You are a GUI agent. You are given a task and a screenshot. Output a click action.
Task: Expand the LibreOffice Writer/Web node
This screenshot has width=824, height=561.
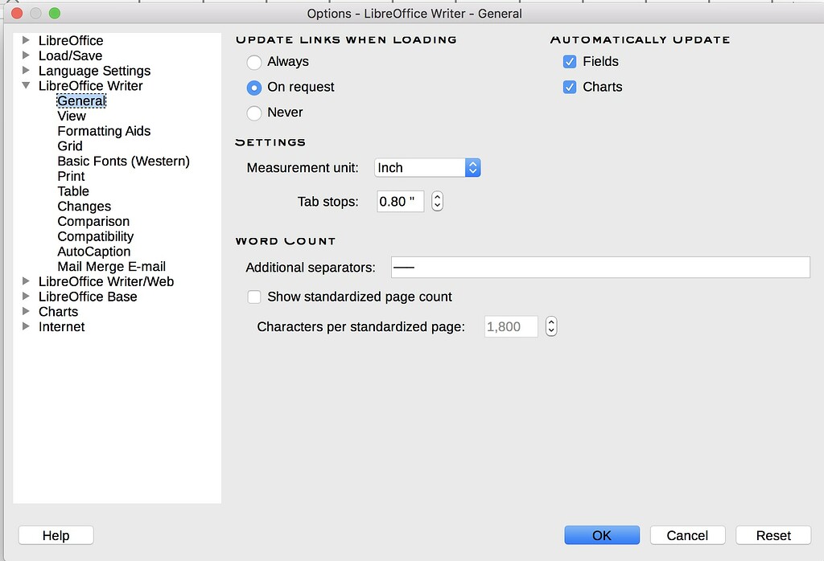coord(26,281)
